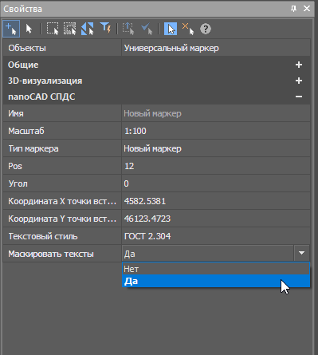The width and height of the screenshot is (318, 355).
Task: Click the X coordinate value 4582.5381
Action: (x=216, y=201)
